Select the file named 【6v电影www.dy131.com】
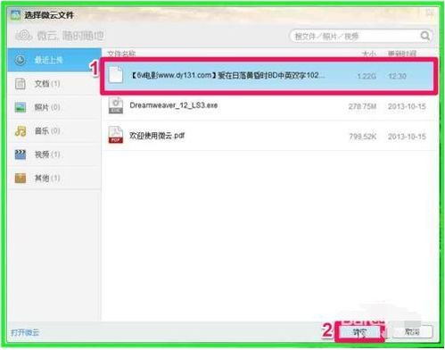 click(269, 75)
